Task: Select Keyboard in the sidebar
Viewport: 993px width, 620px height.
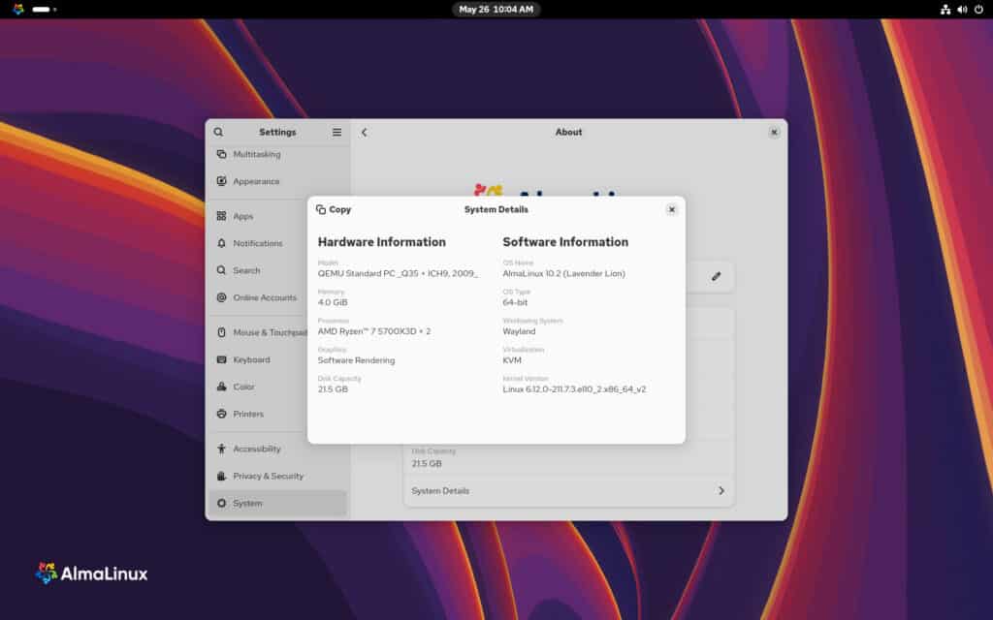Action: click(277, 360)
